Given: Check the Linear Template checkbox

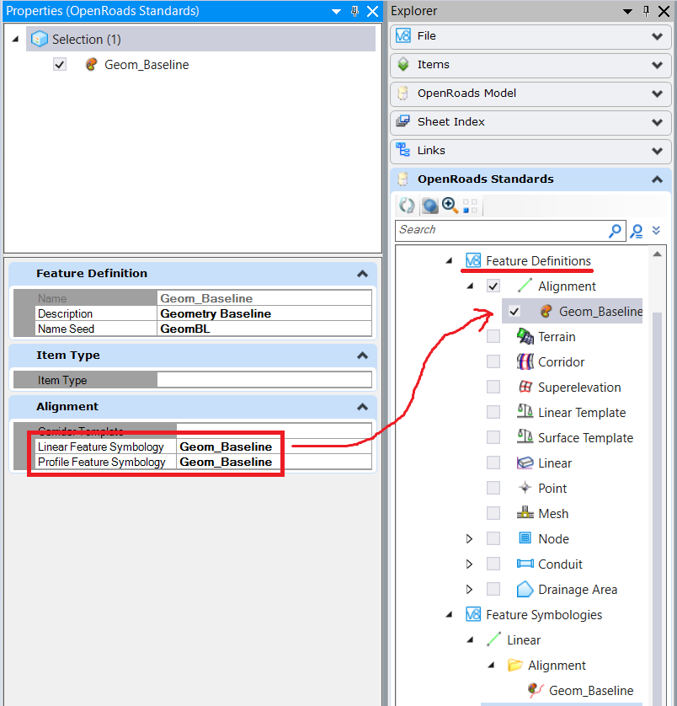Looking at the screenshot, I should pyautogui.click(x=493, y=412).
